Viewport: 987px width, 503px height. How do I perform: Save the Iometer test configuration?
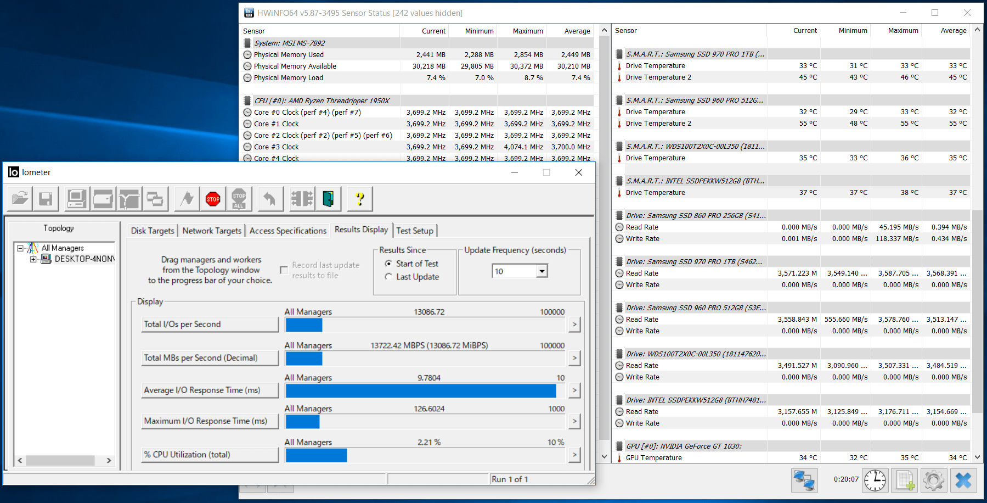[46, 199]
